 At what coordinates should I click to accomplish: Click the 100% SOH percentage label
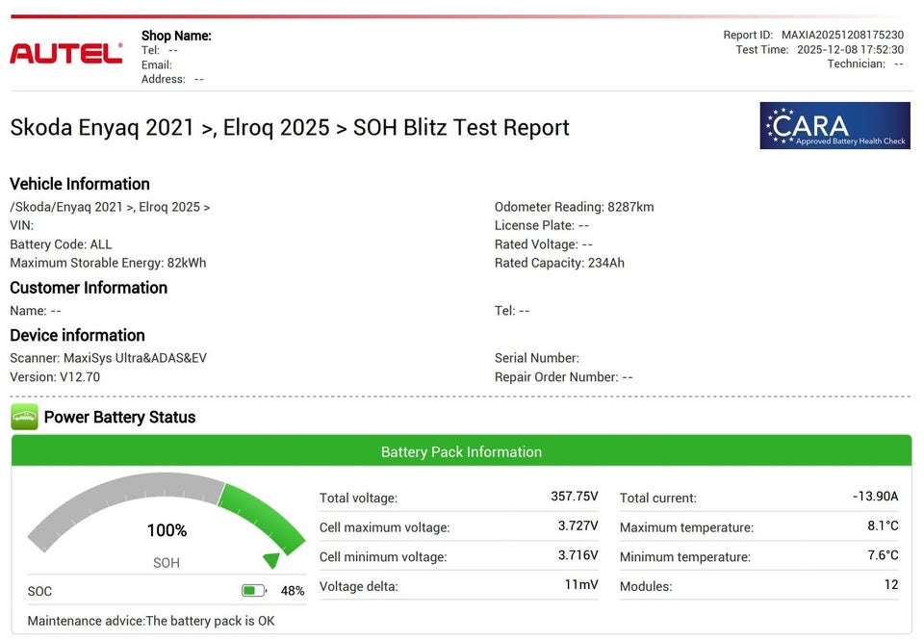[167, 530]
